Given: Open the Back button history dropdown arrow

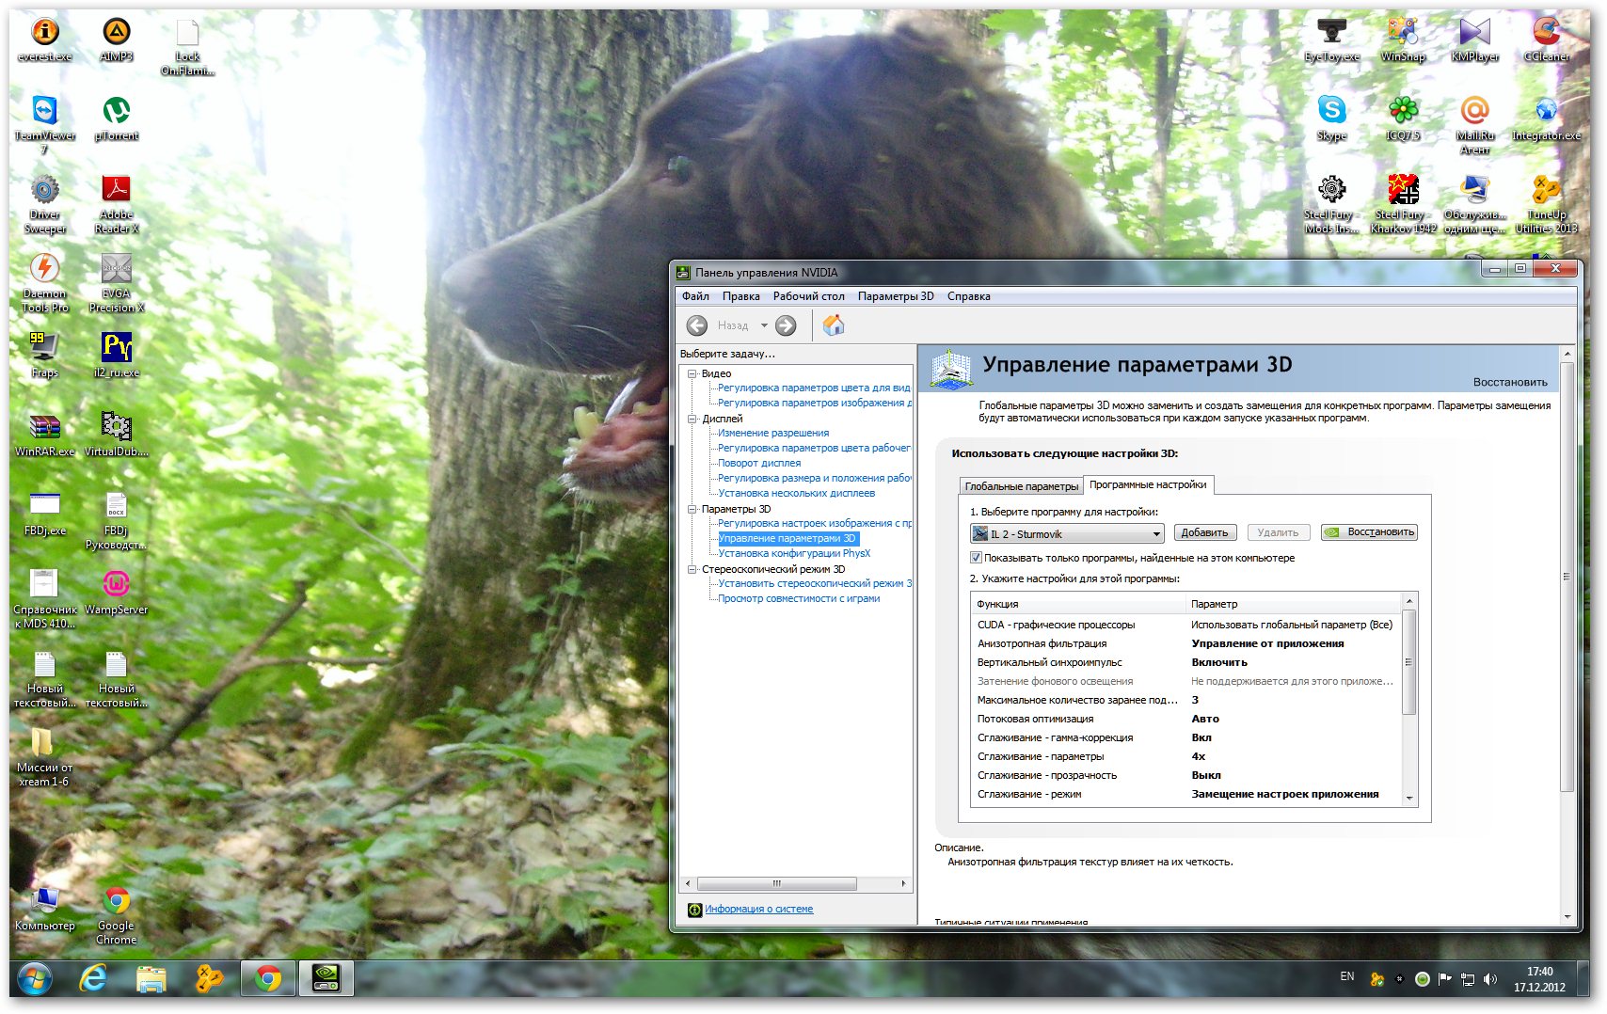Looking at the screenshot, I should 764,325.
